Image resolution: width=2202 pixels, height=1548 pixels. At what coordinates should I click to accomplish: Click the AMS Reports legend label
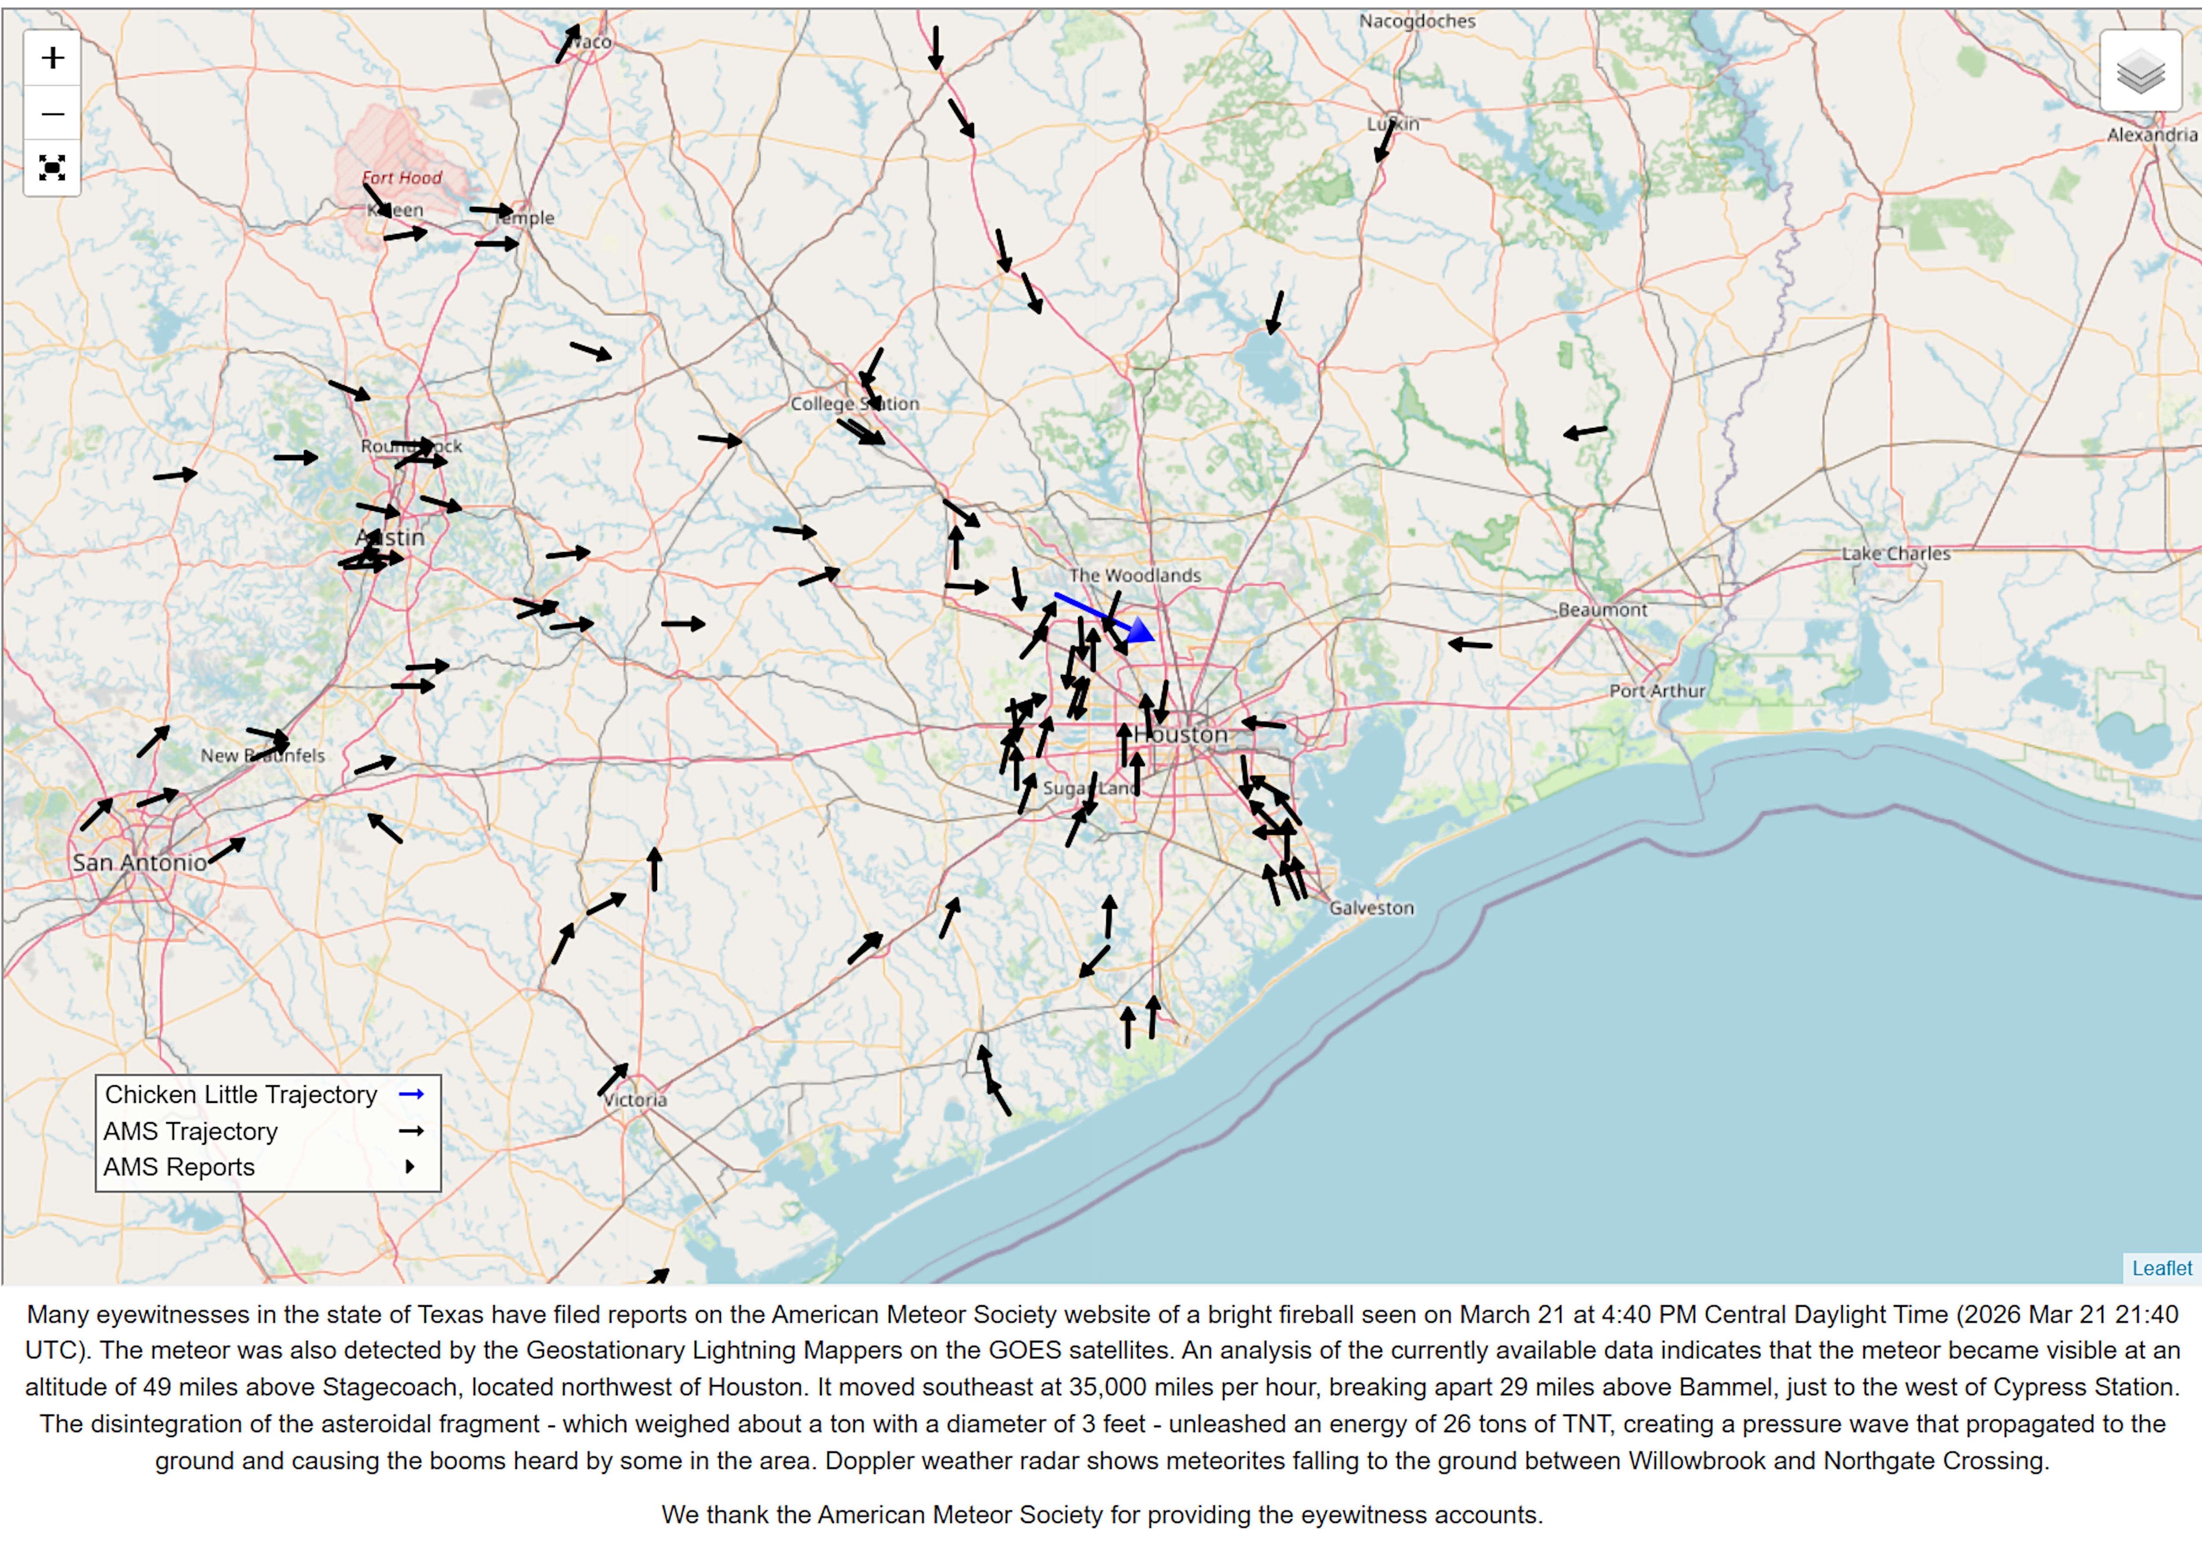pos(179,1168)
